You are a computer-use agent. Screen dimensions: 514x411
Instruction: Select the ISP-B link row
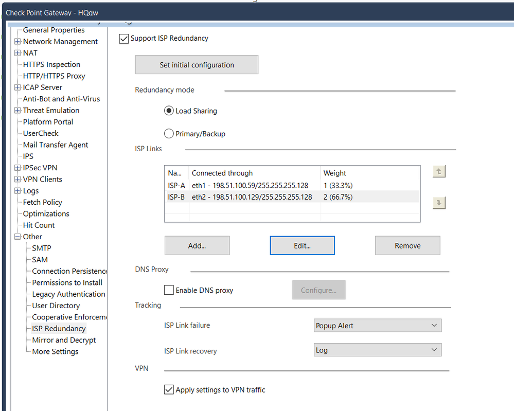point(292,197)
